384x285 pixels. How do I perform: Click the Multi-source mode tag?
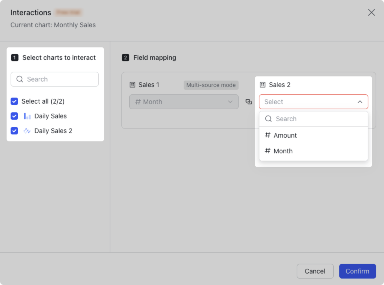(x=211, y=85)
